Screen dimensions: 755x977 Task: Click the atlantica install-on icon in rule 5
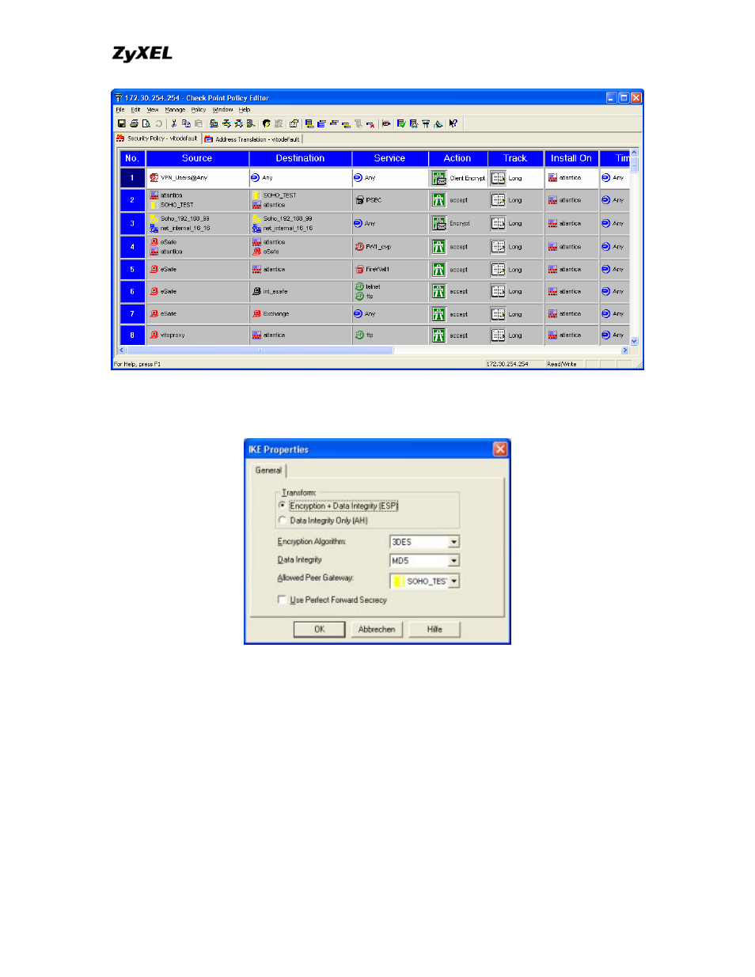552,270
